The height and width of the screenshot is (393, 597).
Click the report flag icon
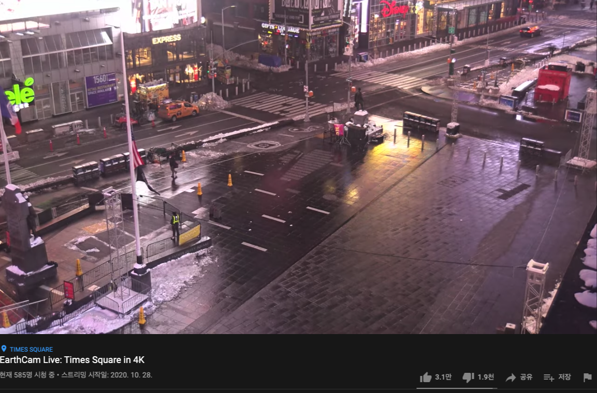588,377
